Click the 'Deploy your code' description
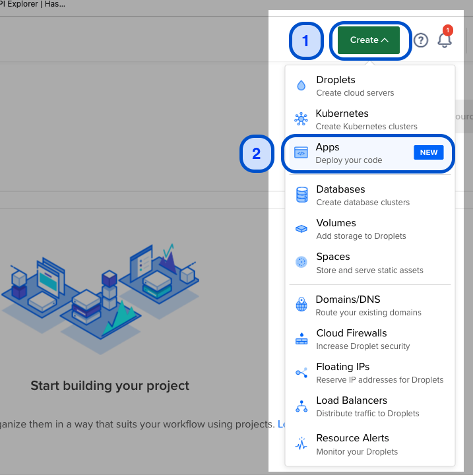473x475 pixels. (349, 160)
